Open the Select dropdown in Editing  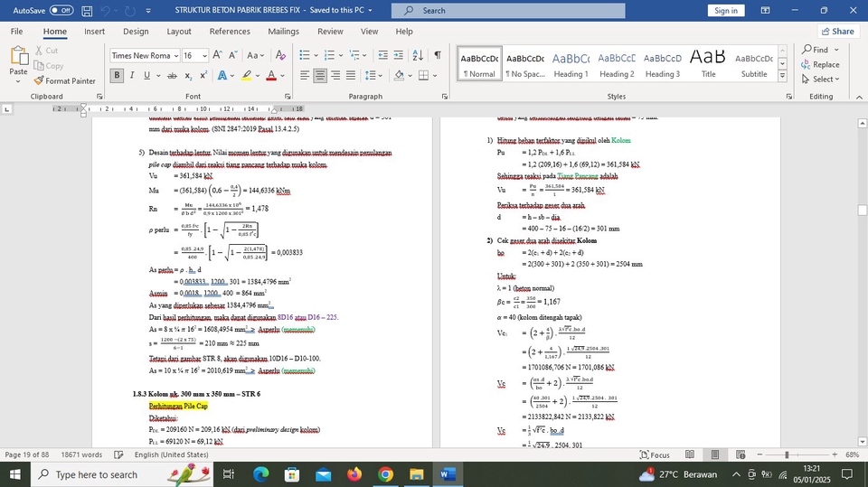pyautogui.click(x=821, y=80)
